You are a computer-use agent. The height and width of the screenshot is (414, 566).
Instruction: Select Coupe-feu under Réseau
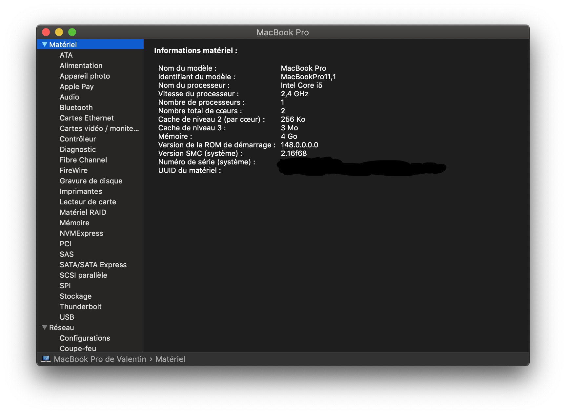[78, 348]
